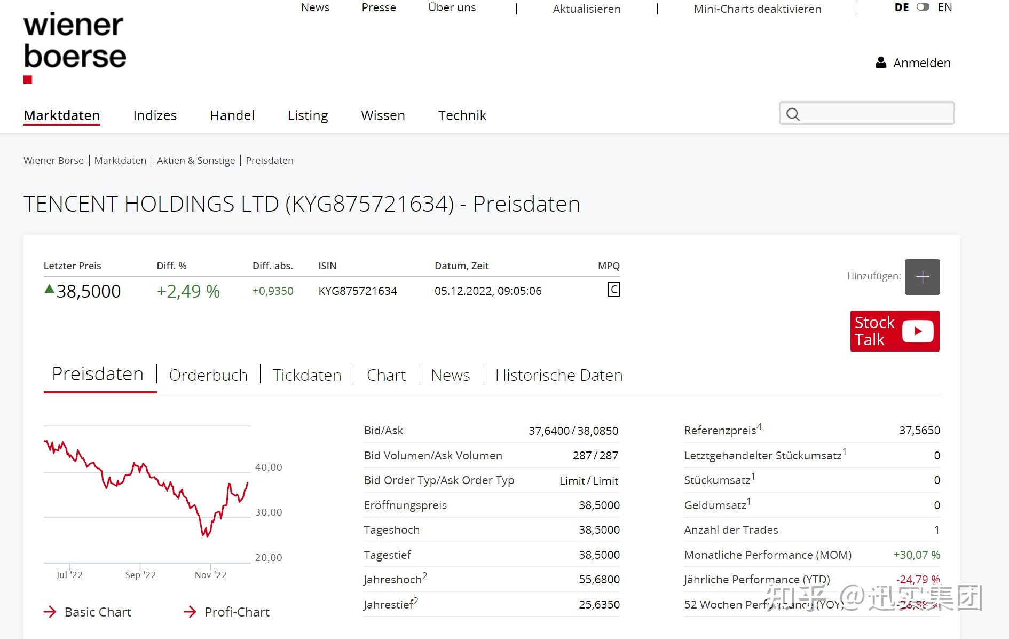Click the arrow icon next to Basic Chart
1009x639 pixels.
50,612
